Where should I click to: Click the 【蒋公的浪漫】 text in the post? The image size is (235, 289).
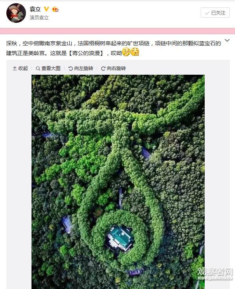pyautogui.click(x=86, y=53)
